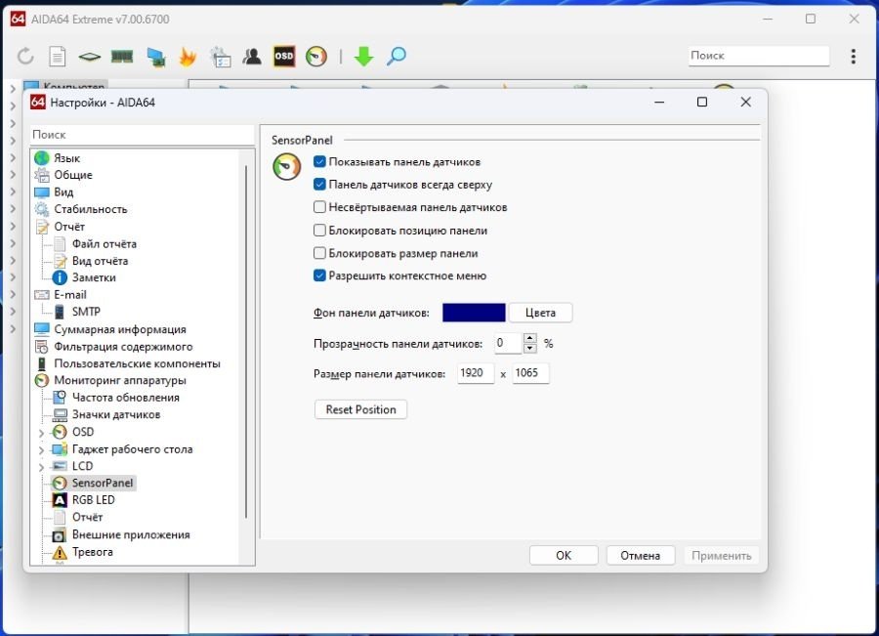Open the OSD panel toolbar icon

pyautogui.click(x=284, y=56)
